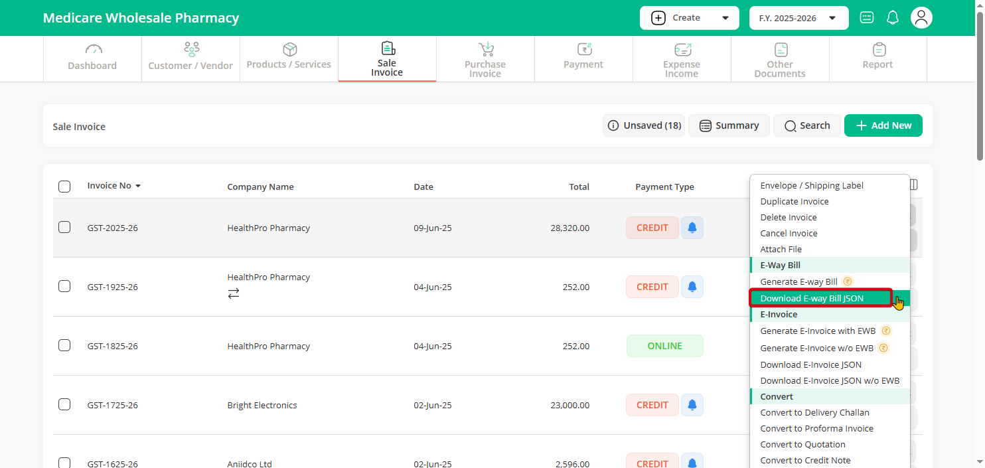This screenshot has width=985, height=468.
Task: Open Unsaved (18) invoices list
Action: pyautogui.click(x=644, y=125)
